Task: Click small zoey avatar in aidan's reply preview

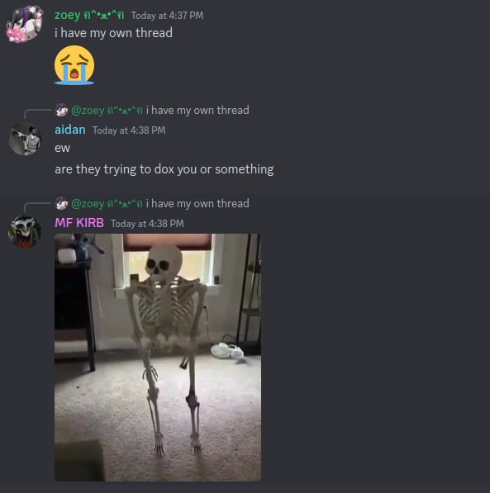Action: point(61,110)
